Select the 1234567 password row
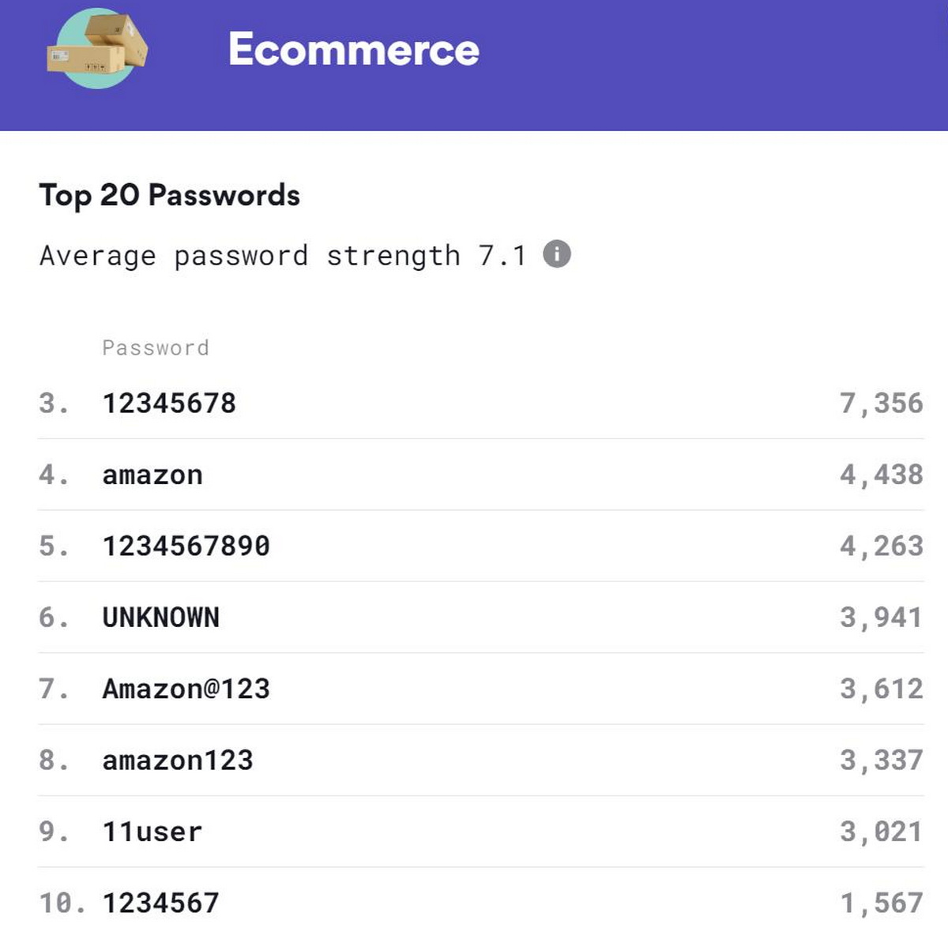This screenshot has width=948, height=935. pos(161,903)
